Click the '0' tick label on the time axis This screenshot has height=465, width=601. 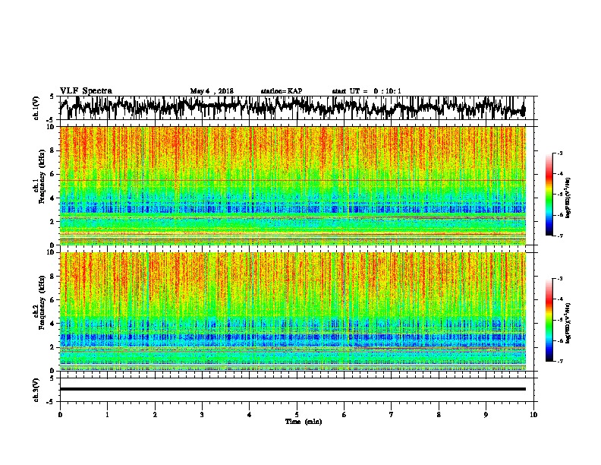[60, 414]
